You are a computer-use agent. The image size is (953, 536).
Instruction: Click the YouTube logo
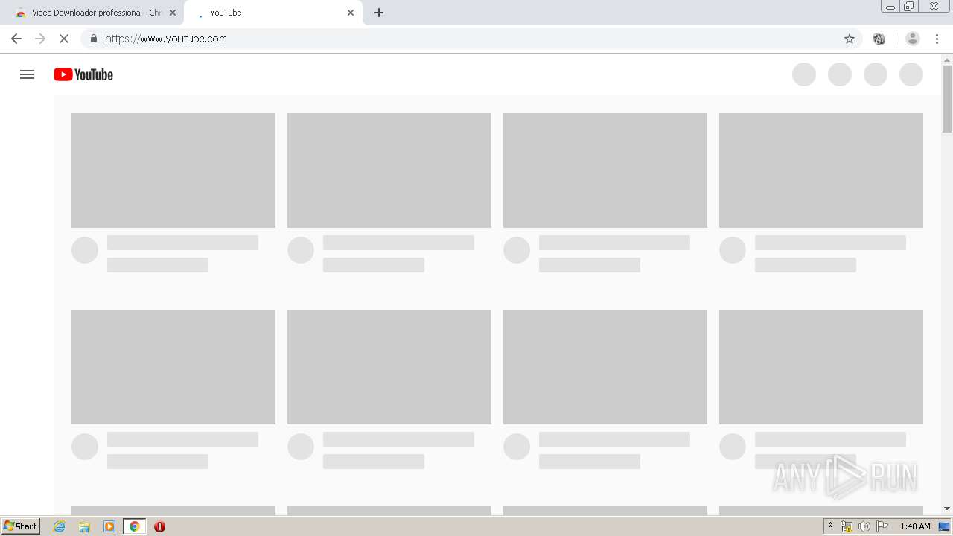click(83, 74)
